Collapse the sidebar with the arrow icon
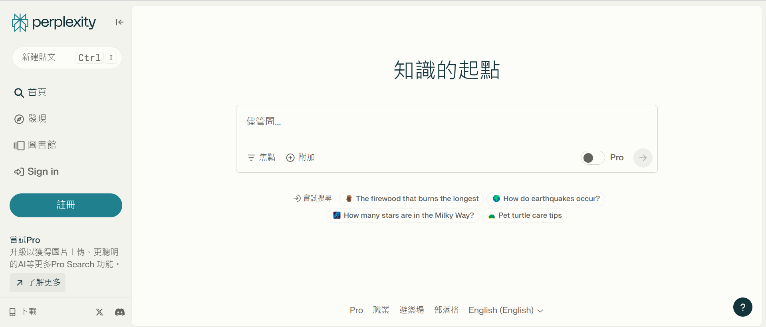 click(x=119, y=22)
